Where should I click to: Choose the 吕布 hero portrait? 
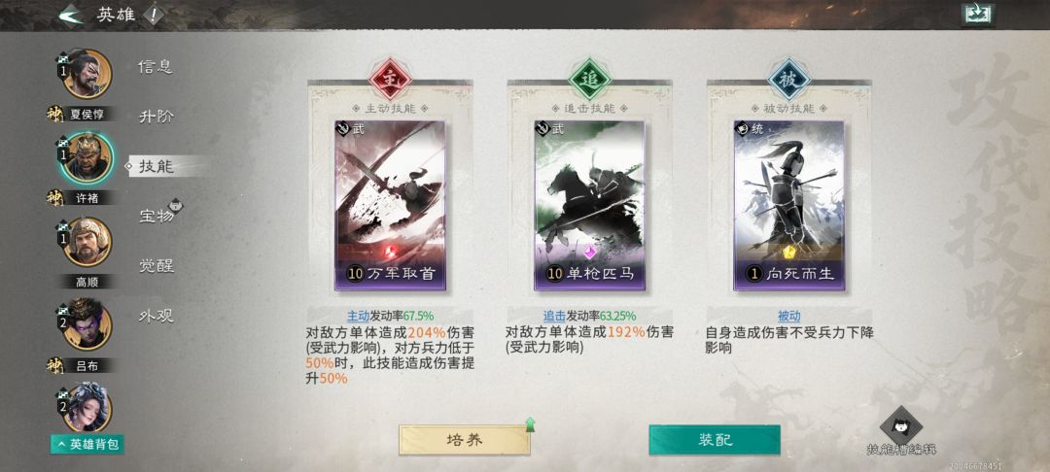click(87, 325)
